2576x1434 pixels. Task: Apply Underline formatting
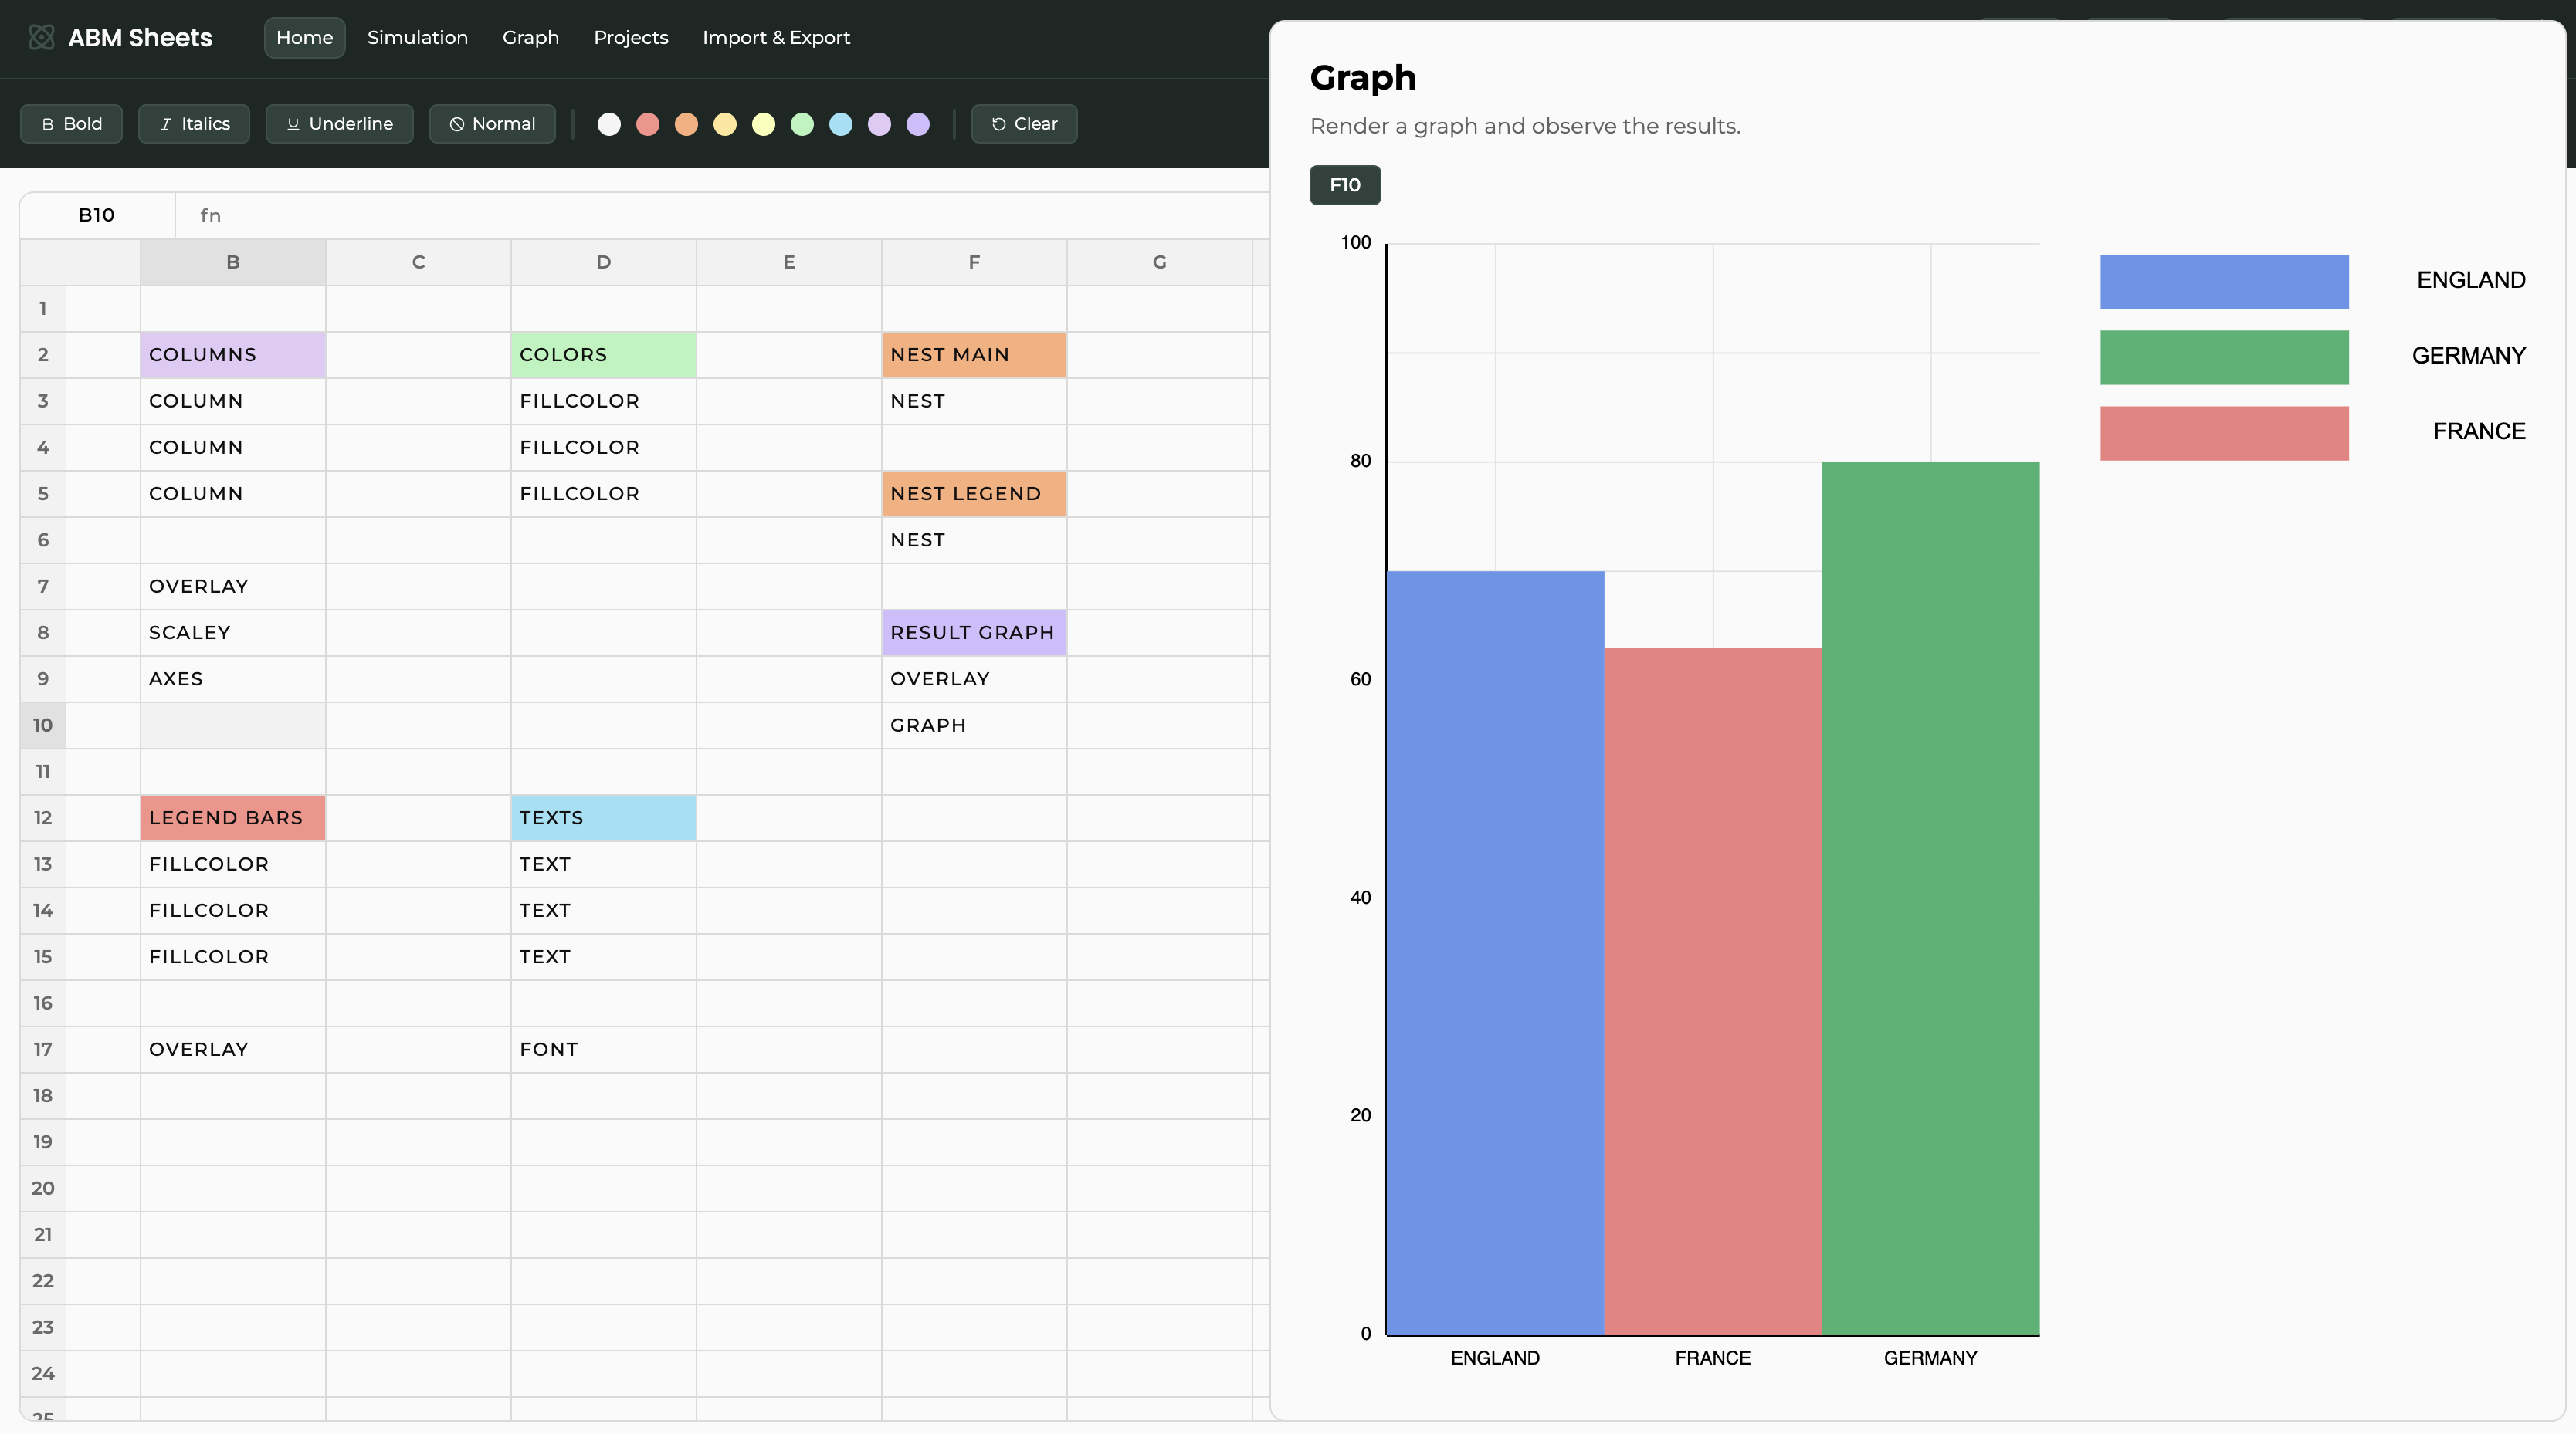(x=340, y=124)
